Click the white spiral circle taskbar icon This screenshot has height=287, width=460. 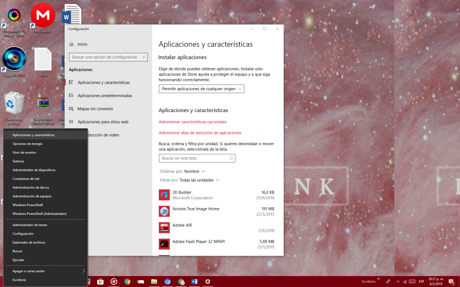coord(114,281)
